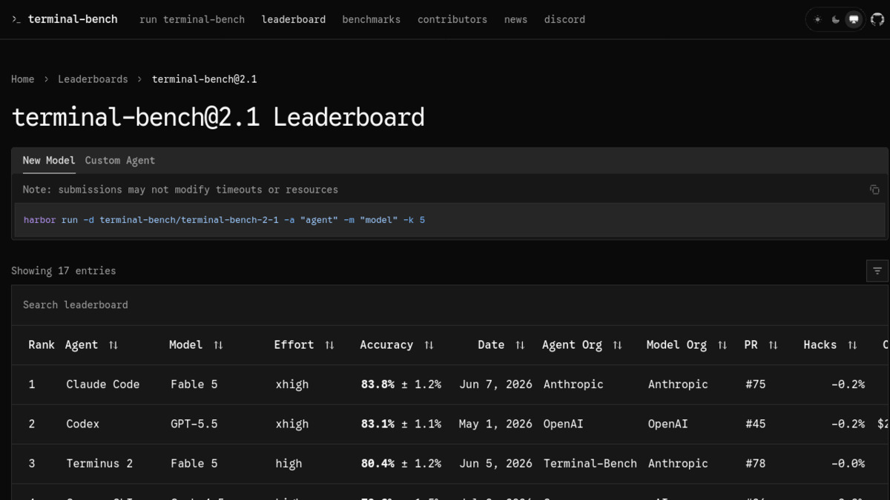Sort by Effort column arrows
This screenshot has width=890, height=500.
pos(329,345)
